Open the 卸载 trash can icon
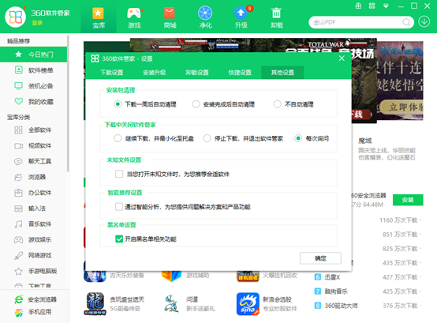Image resolution: width=437 pixels, height=323 pixels. pos(277,17)
